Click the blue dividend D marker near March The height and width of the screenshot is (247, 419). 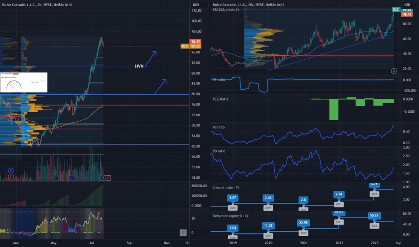click(11, 171)
